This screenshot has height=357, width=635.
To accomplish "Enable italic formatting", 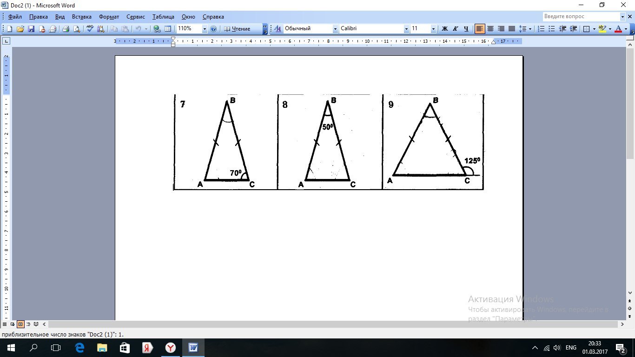I will tap(455, 28).
